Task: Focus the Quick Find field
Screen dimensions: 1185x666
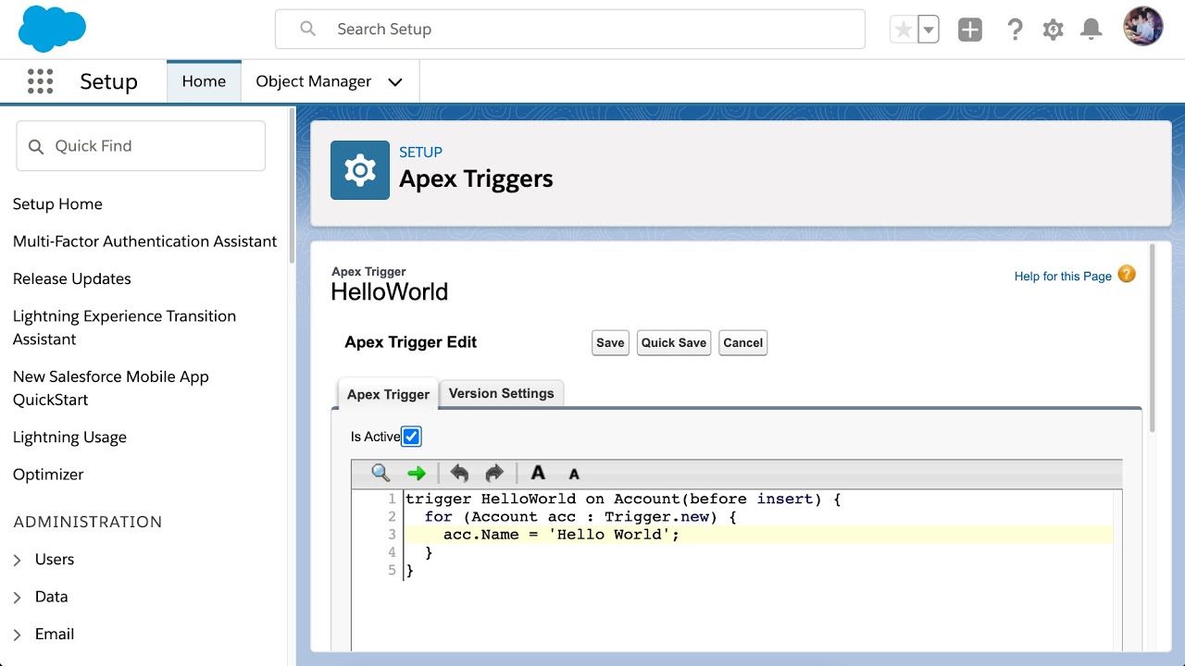Action: [141, 146]
